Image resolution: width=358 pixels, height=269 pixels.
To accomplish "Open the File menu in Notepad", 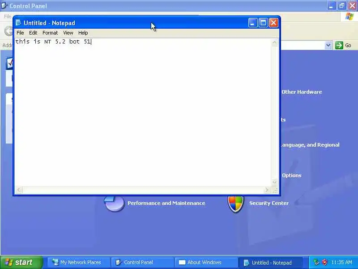I will (x=20, y=33).
